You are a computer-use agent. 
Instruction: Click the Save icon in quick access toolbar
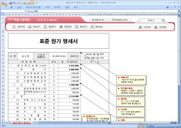point(10,2)
